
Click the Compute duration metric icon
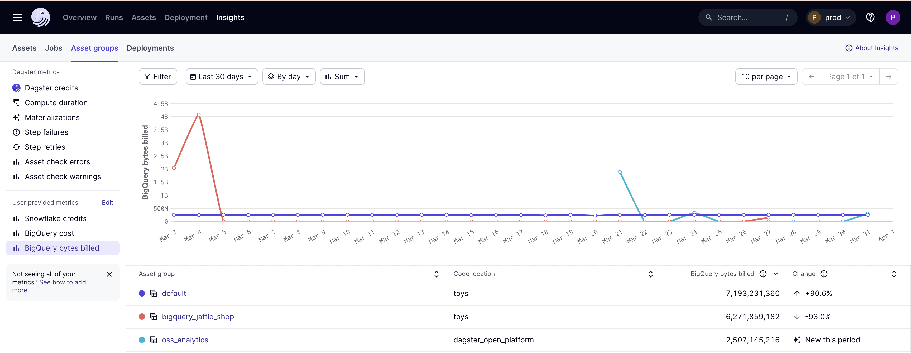point(16,102)
